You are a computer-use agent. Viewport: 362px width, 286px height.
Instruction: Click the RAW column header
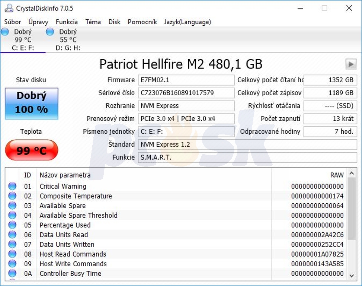337,175
